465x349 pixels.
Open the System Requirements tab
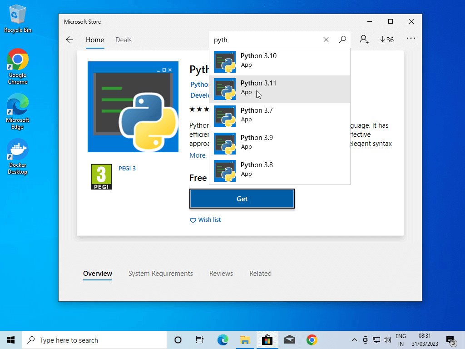(x=160, y=274)
